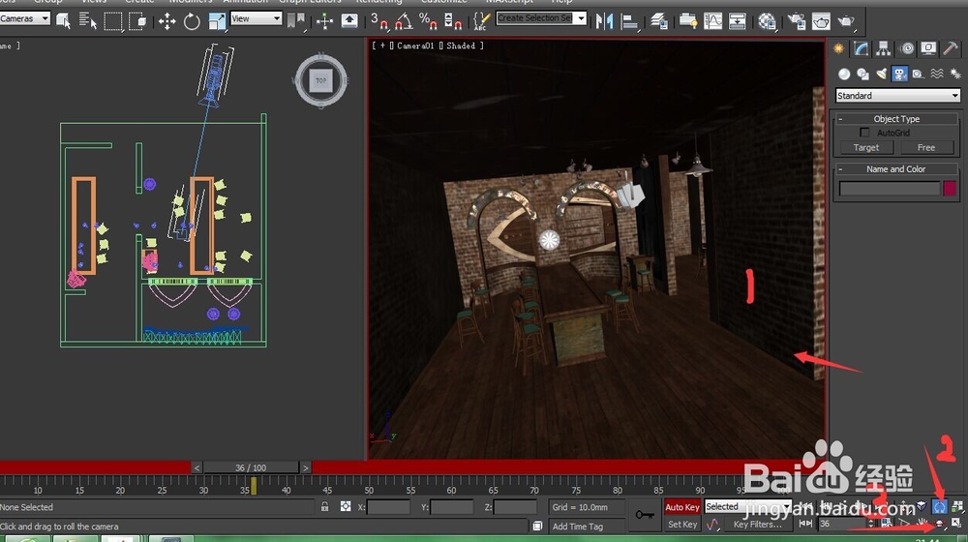Switch to Utilities command panel tab
This screenshot has height=542, width=968.
click(951, 48)
